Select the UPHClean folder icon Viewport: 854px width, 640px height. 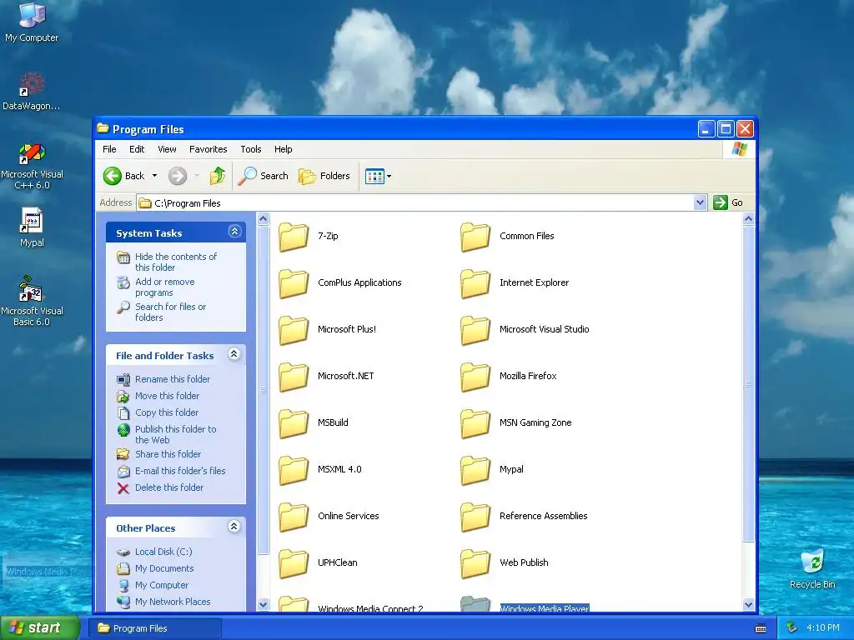point(294,563)
